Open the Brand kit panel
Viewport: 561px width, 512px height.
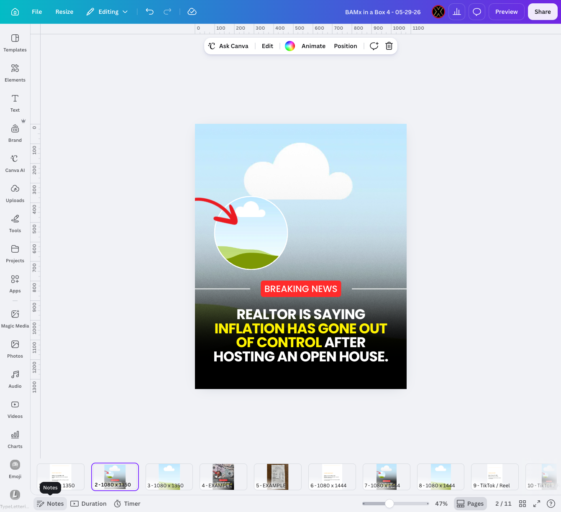click(15, 133)
